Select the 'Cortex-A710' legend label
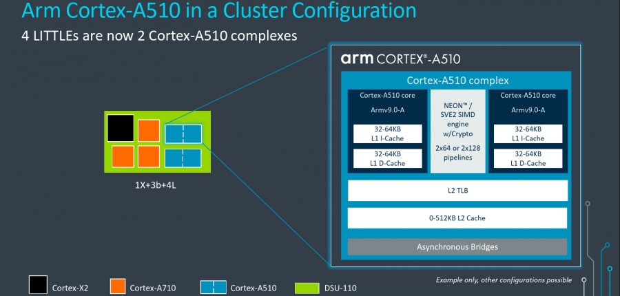Viewport: 620px width, 296px height. [153, 288]
